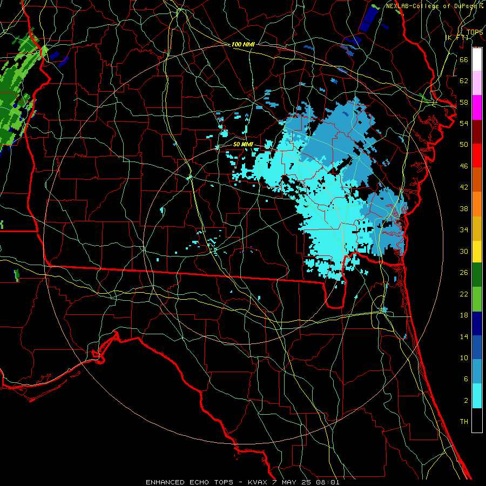Click the light pink 62 kft legend swatch
The image size is (486, 486).
coord(477,83)
